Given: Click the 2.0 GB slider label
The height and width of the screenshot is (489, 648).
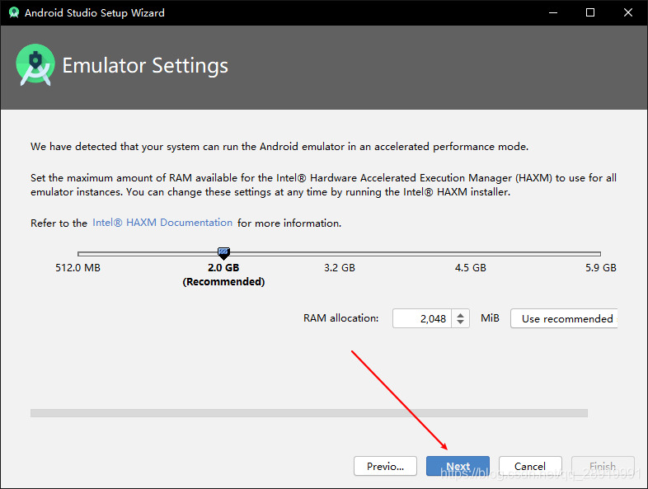Looking at the screenshot, I should click(x=223, y=268).
